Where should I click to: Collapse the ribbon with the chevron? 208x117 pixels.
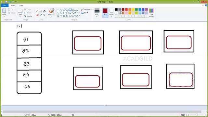203,5
